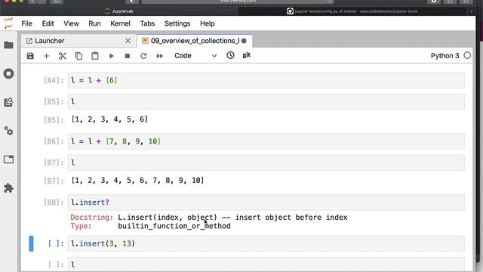Image resolution: width=483 pixels, height=272 pixels.
Task: Run the selected cell and advance
Action: pos(112,56)
